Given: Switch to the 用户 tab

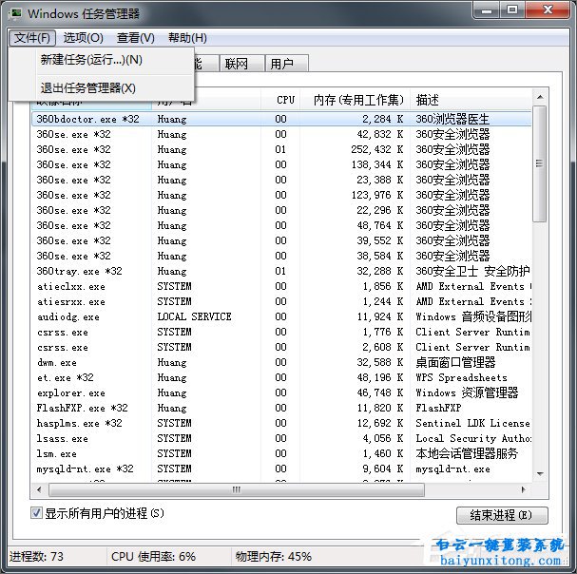Looking at the screenshot, I should (287, 64).
